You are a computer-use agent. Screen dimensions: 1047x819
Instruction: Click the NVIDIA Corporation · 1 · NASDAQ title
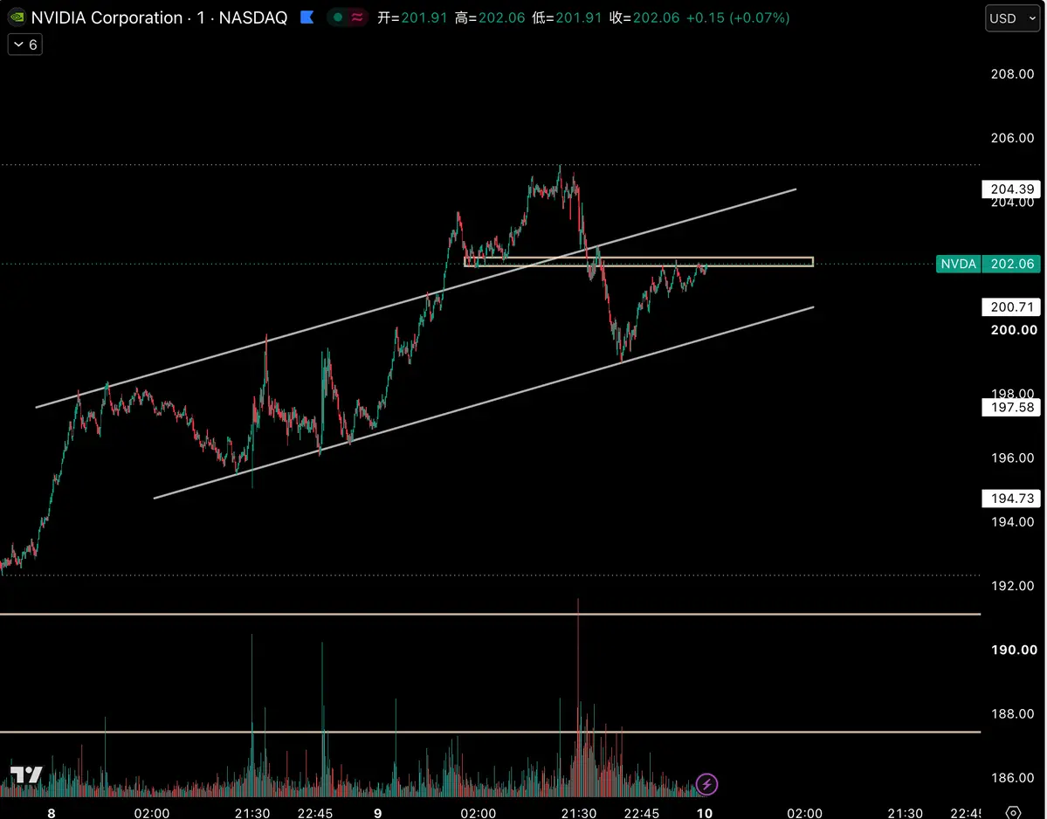coord(160,17)
